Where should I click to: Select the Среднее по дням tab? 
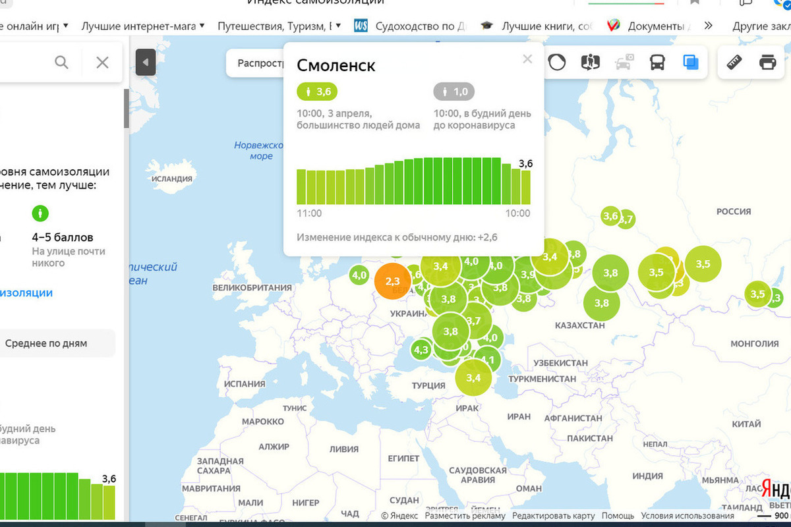(x=46, y=343)
